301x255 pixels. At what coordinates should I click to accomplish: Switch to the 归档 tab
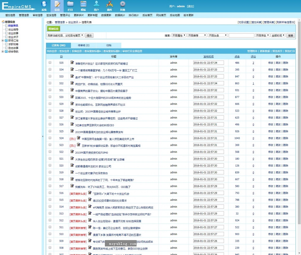click(109, 45)
